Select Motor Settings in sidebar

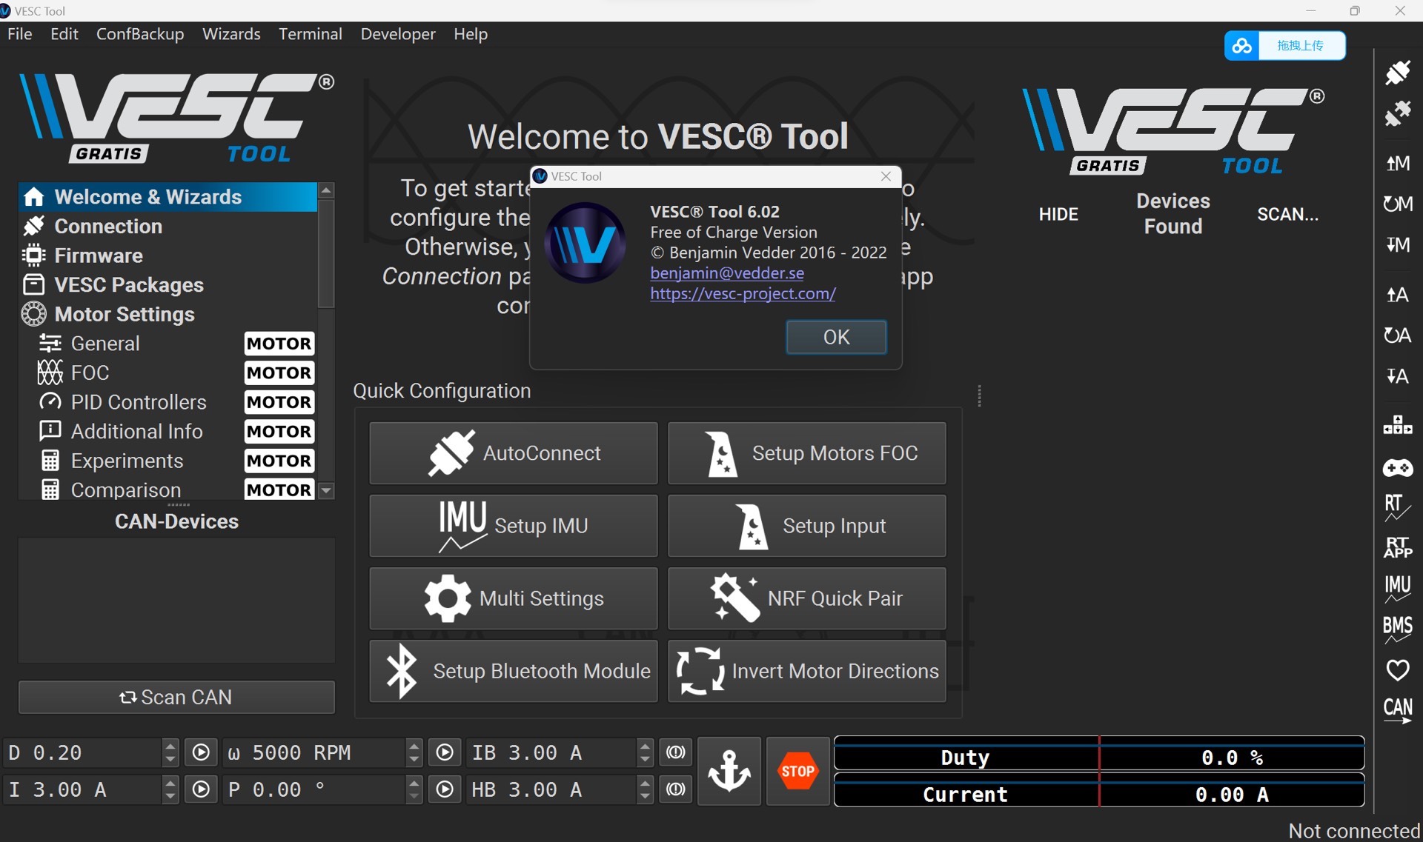pyautogui.click(x=168, y=314)
